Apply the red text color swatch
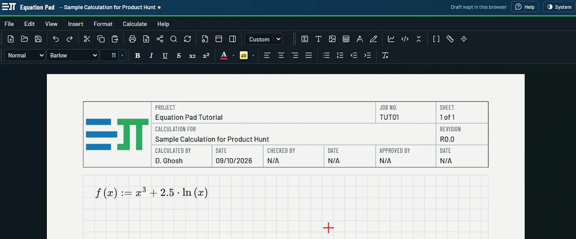This screenshot has width=576, height=239. coord(224,55)
